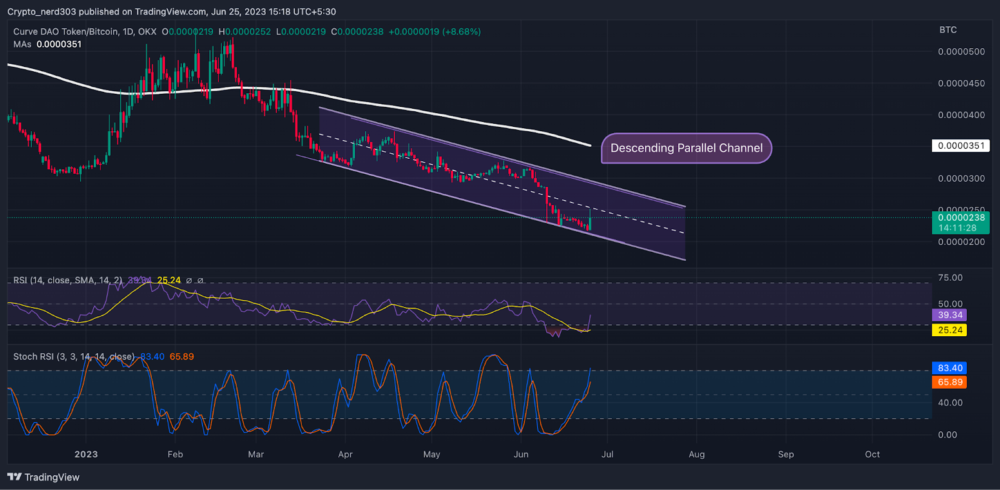
Task: Click the RSI legend value 25.24
Action: tap(169, 280)
